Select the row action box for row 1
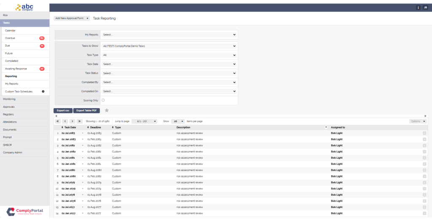Viewport: 432px width, 221px height. (x=424, y=133)
